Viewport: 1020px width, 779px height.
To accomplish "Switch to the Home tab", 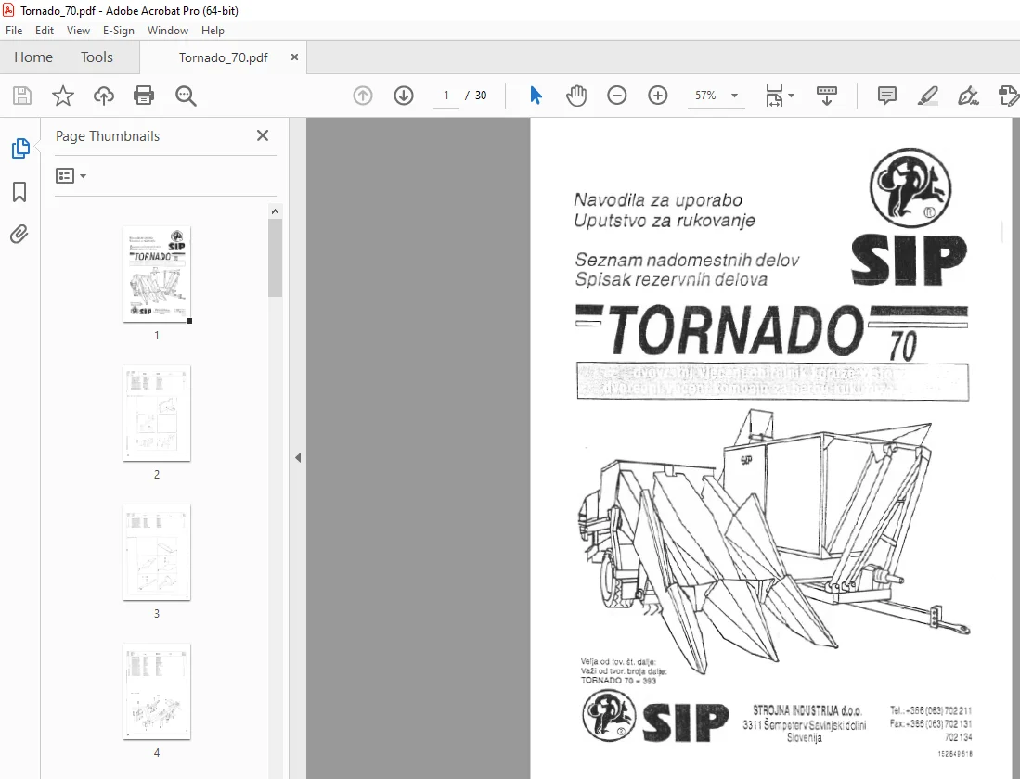I will (x=33, y=57).
